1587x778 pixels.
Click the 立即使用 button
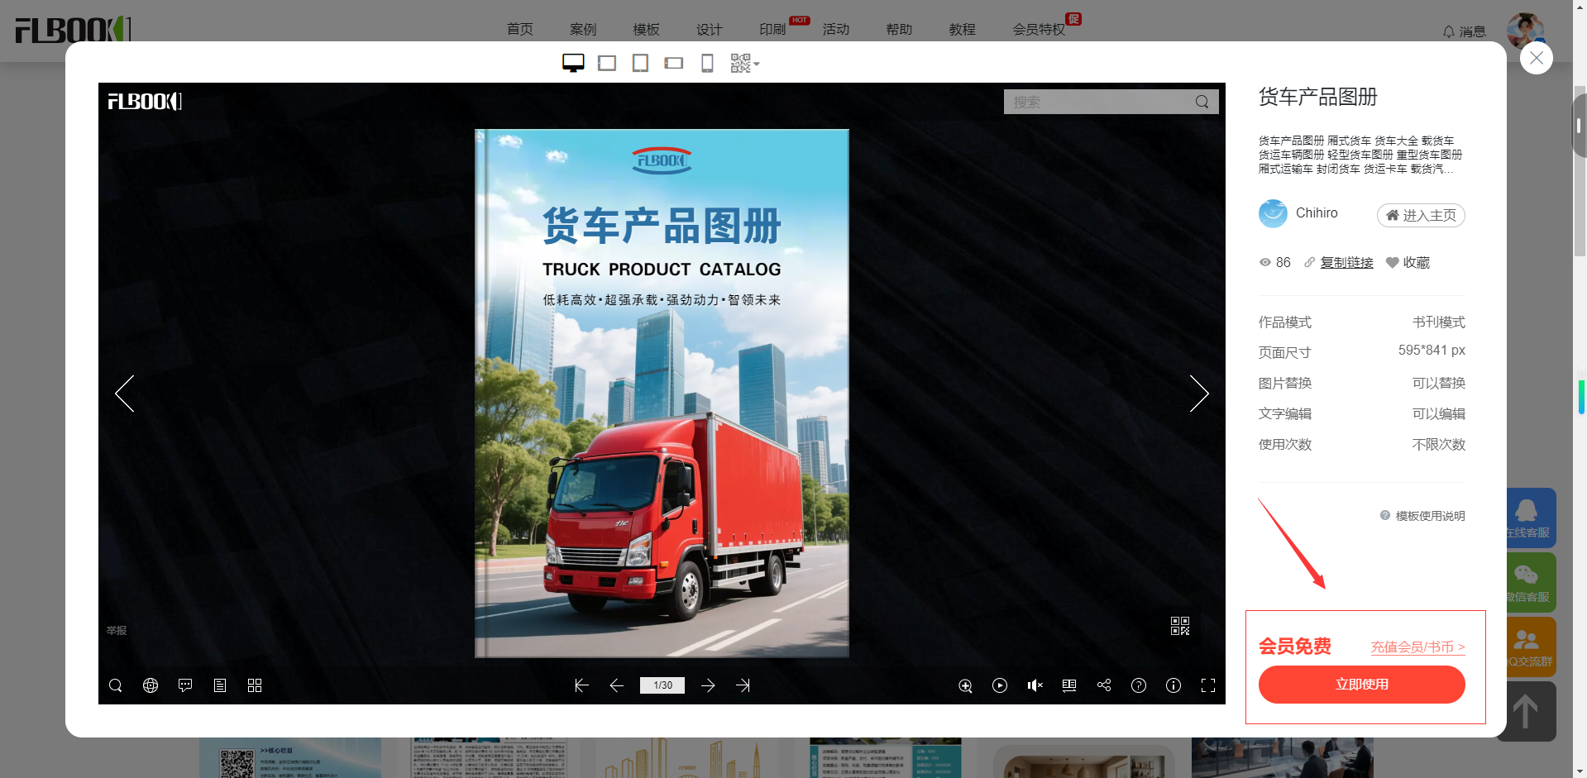(x=1361, y=685)
